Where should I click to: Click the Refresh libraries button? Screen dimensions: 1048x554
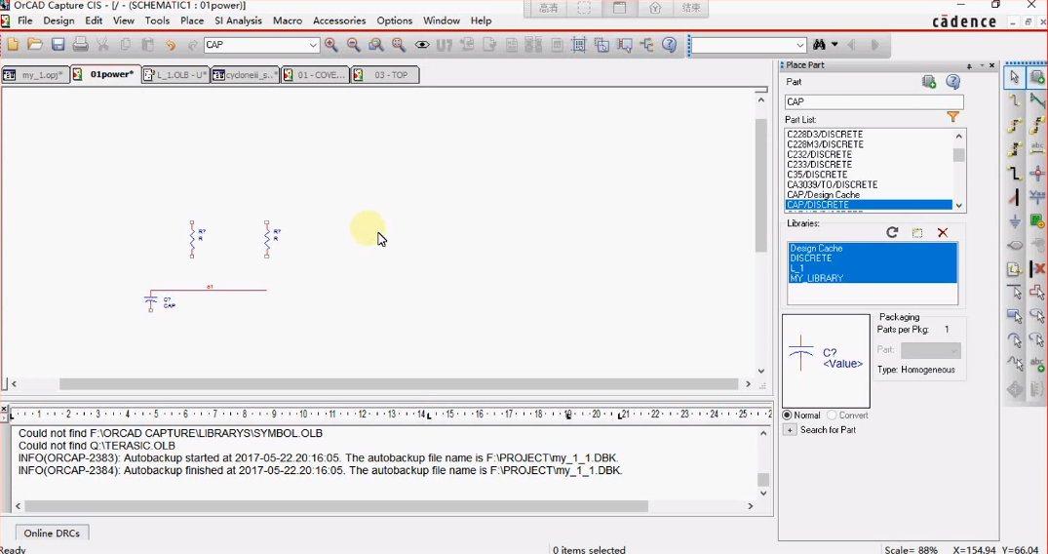click(892, 232)
